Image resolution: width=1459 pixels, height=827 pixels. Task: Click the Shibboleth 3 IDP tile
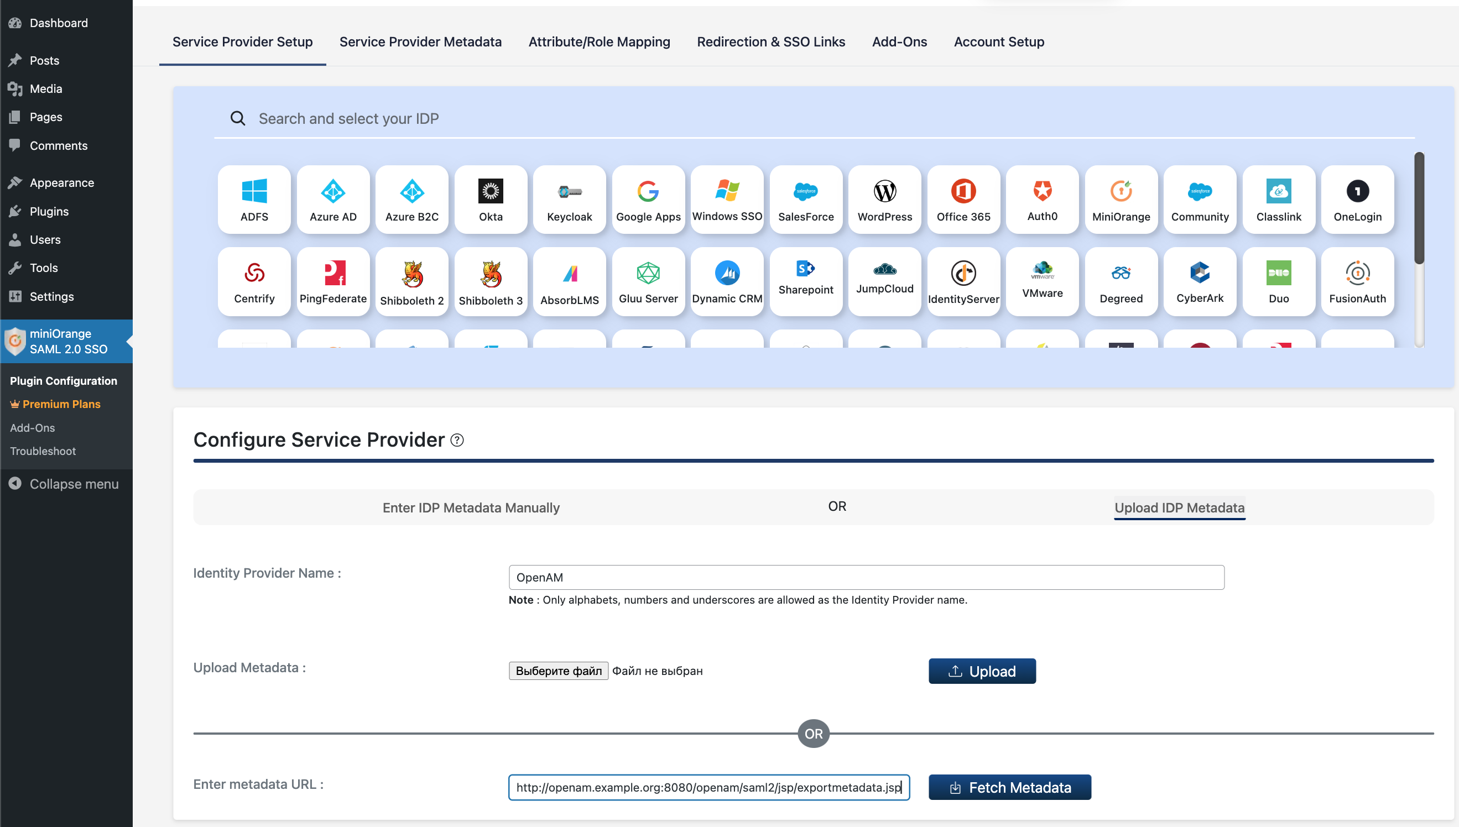[x=491, y=282]
